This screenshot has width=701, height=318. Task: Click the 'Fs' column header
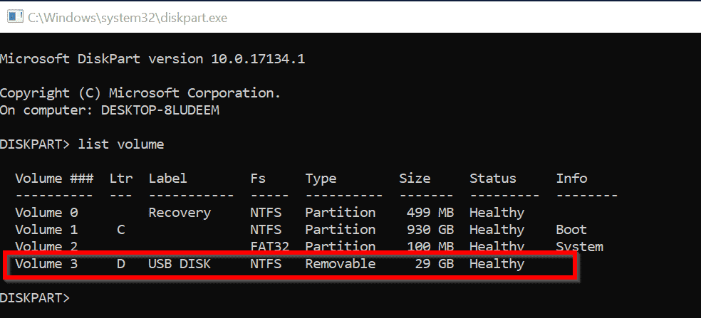click(x=258, y=179)
